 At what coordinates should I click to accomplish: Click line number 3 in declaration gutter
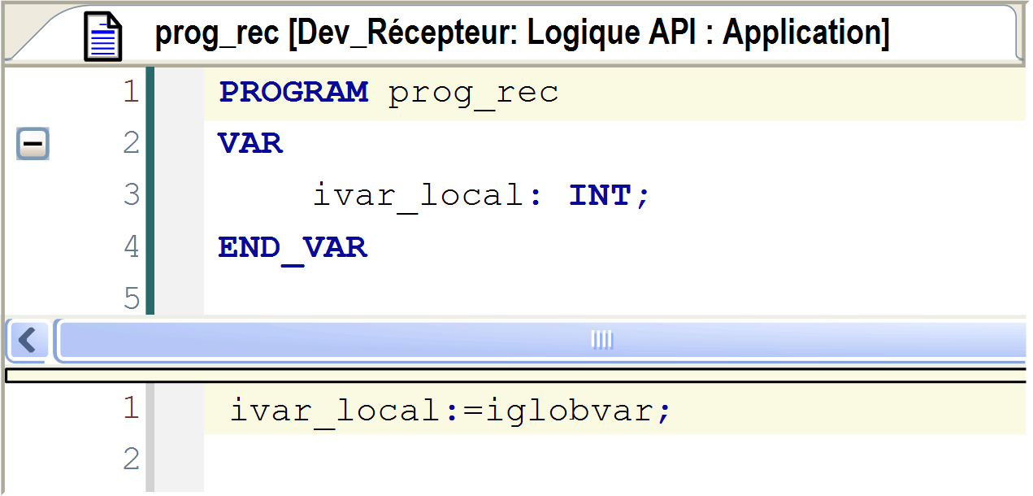[x=131, y=196]
